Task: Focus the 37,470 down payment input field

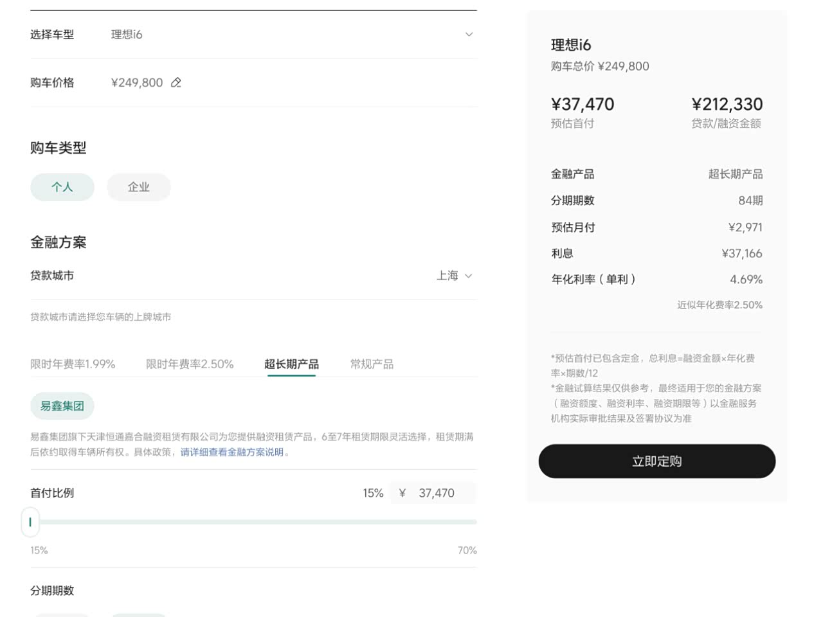Action: [x=437, y=493]
